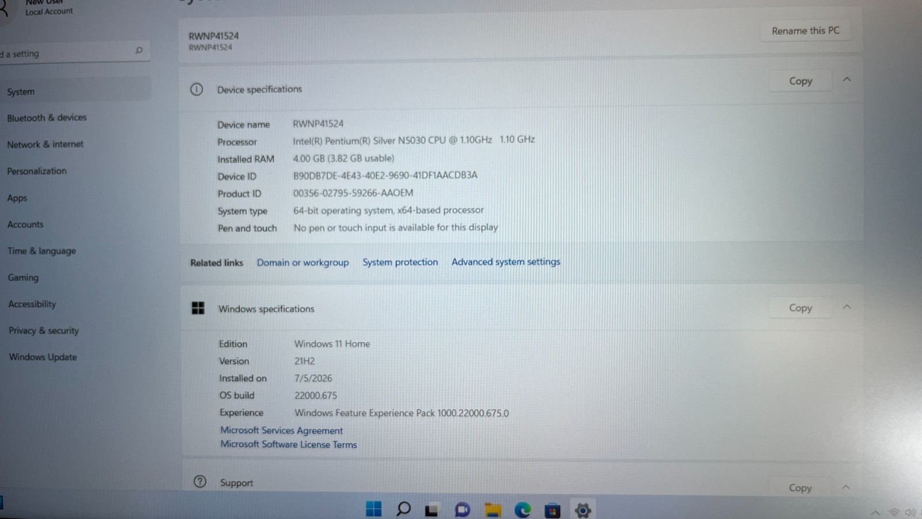
Task: Open Microsoft Store from taskbar
Action: click(x=552, y=510)
